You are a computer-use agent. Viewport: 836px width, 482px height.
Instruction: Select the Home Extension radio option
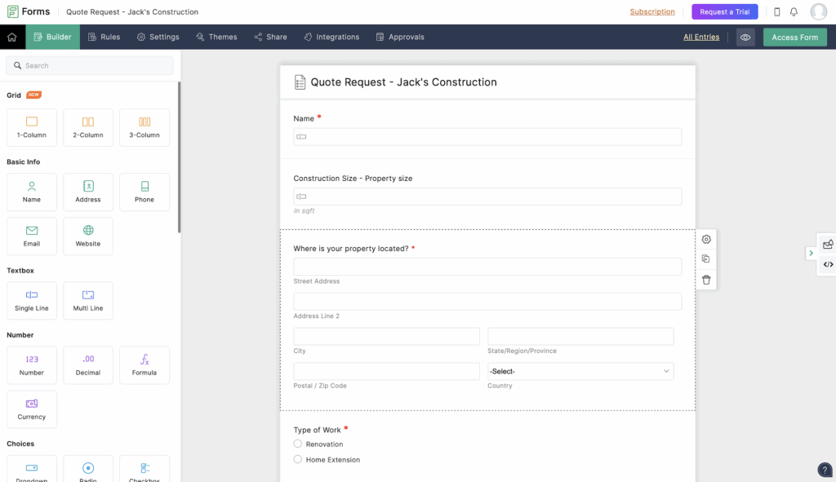[297, 459]
